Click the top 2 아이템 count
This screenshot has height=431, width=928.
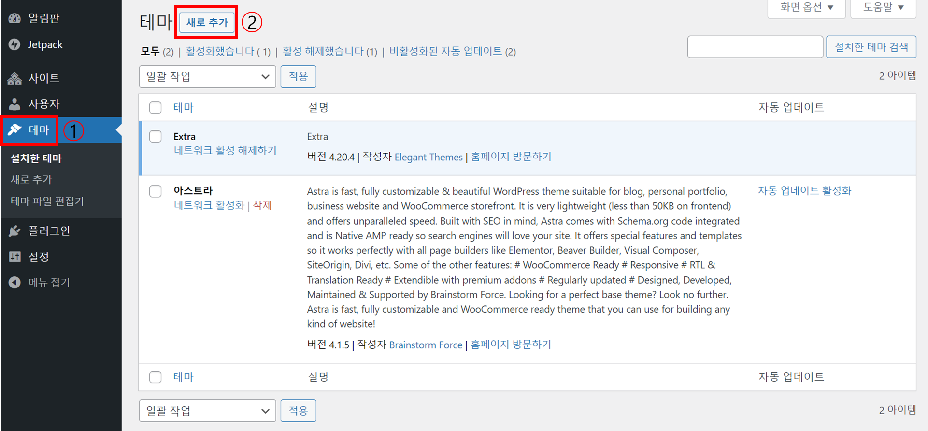click(897, 76)
